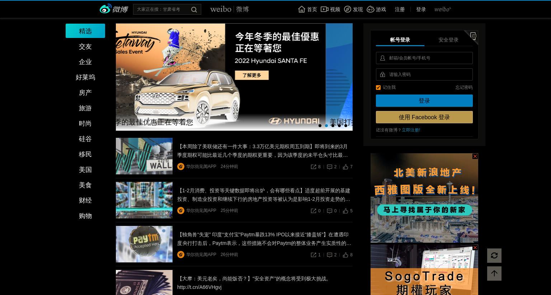Select the fourth carousel dot indicator

pos(339,126)
